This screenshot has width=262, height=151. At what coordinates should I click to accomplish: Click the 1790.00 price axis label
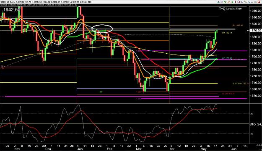256,57
